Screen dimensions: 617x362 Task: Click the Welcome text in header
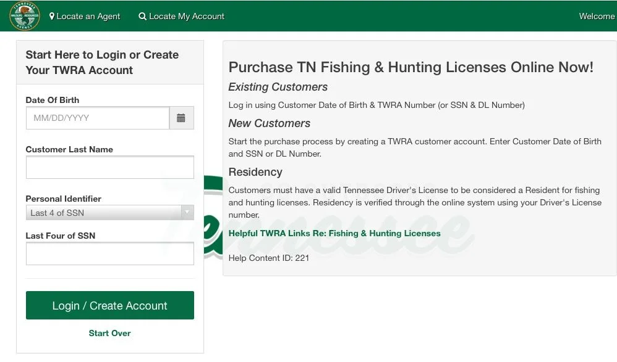pyautogui.click(x=597, y=17)
